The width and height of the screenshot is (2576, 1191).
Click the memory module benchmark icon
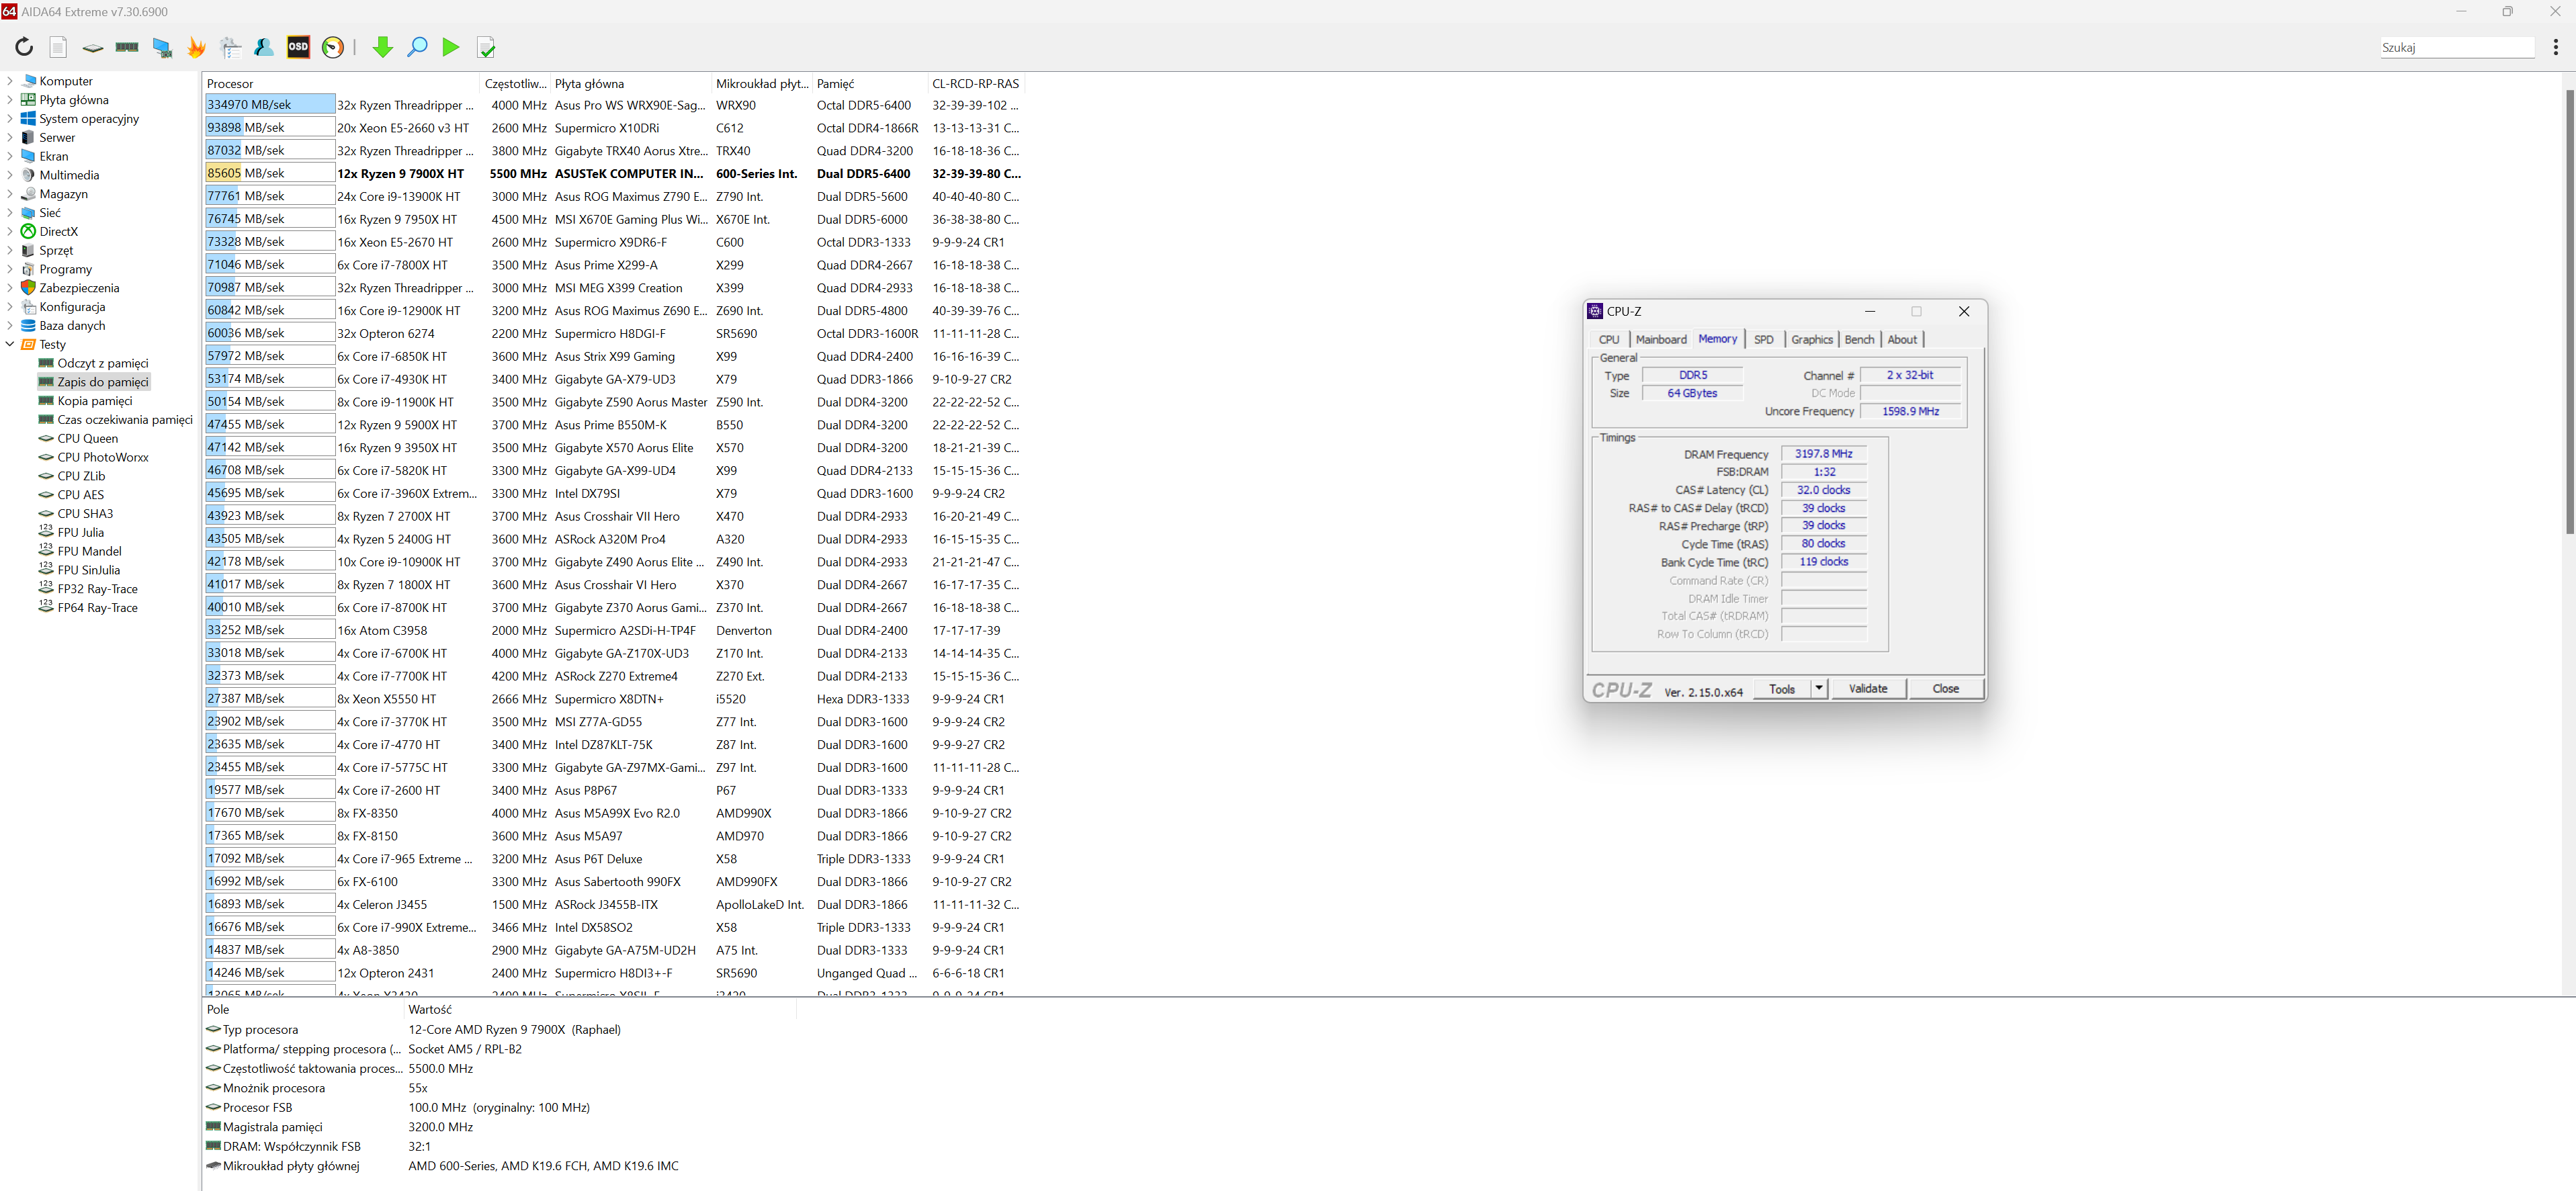[127, 47]
